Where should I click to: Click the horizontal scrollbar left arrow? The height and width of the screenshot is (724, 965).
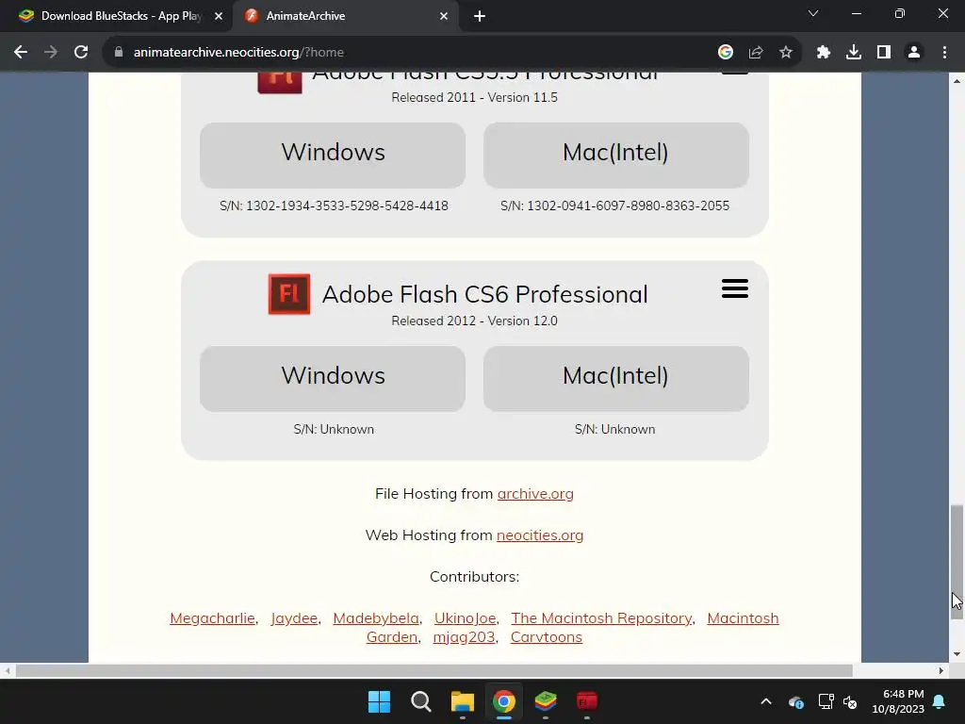click(7, 670)
